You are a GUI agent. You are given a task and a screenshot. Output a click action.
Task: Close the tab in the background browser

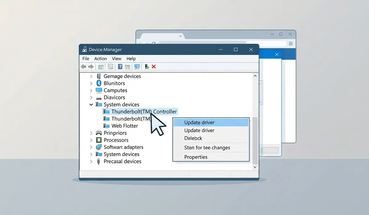click(x=181, y=36)
